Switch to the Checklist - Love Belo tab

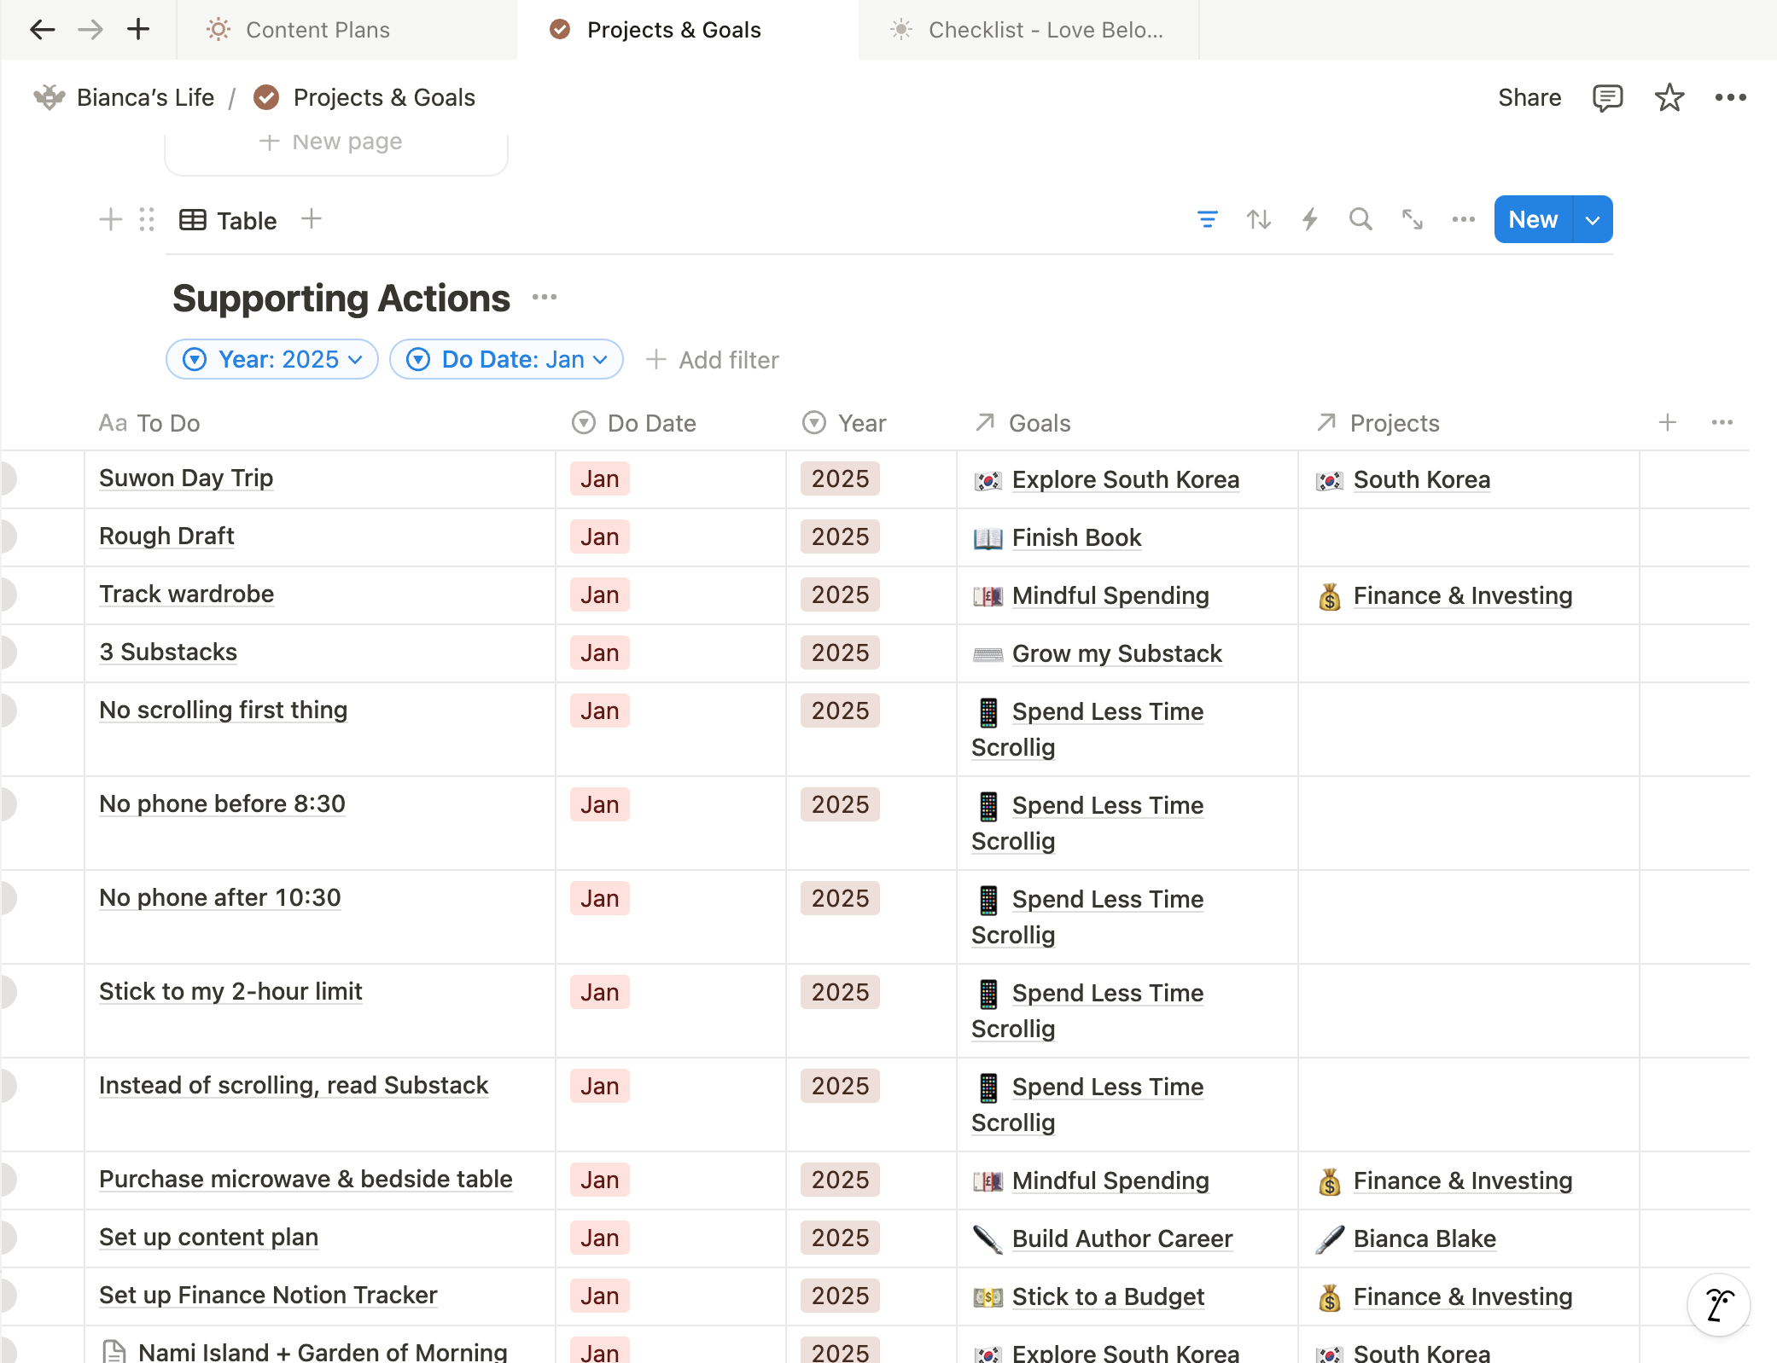1045,30
